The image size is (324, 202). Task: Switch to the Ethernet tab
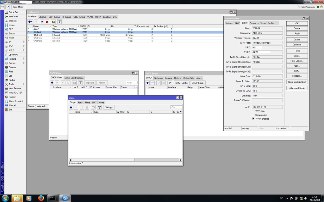[43, 17]
